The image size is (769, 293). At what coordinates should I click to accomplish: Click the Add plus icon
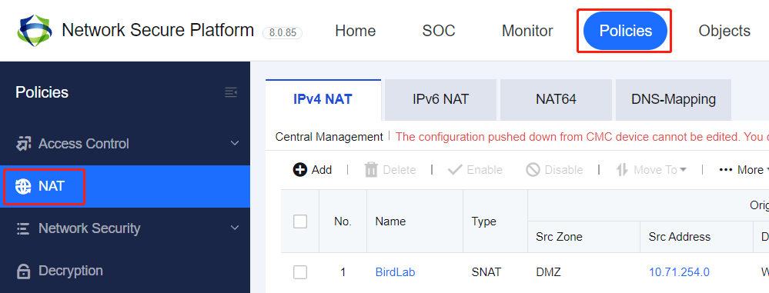[299, 170]
